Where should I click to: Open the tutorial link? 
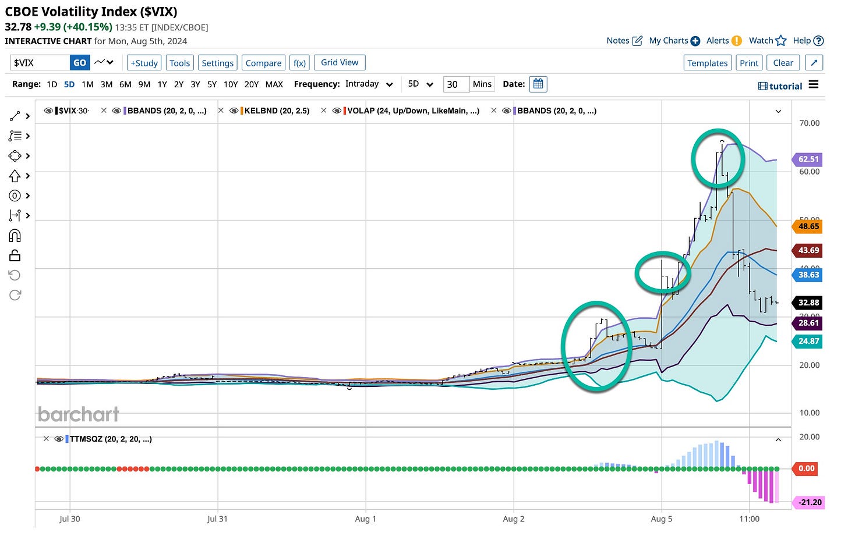pyautogui.click(x=780, y=86)
